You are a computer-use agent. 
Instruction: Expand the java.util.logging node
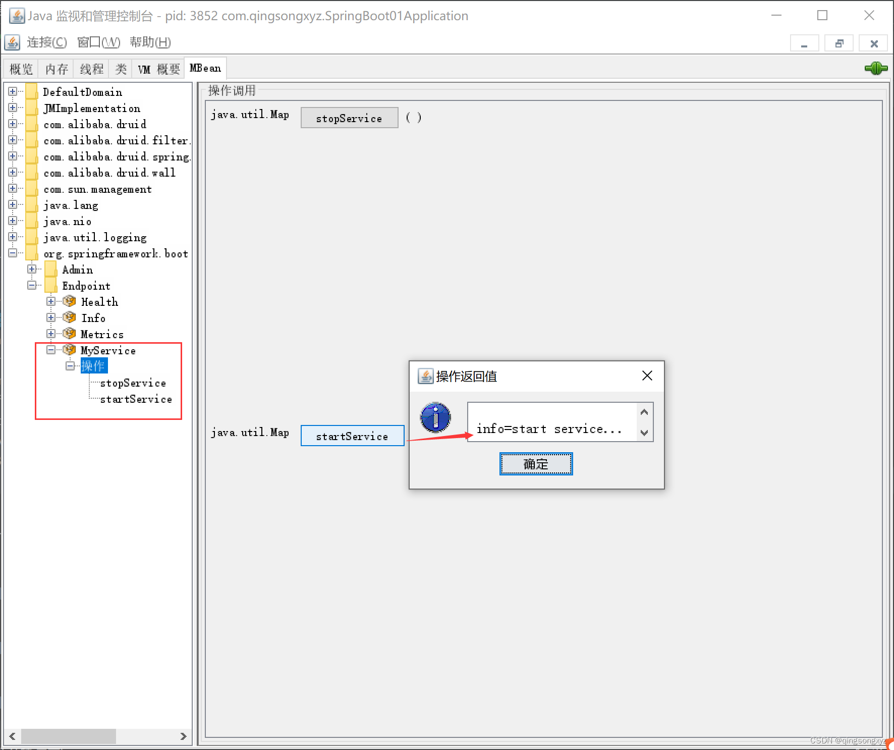point(13,237)
